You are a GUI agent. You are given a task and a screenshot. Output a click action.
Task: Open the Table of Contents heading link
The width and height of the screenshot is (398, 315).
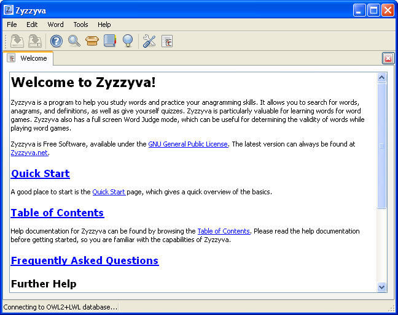click(x=57, y=213)
